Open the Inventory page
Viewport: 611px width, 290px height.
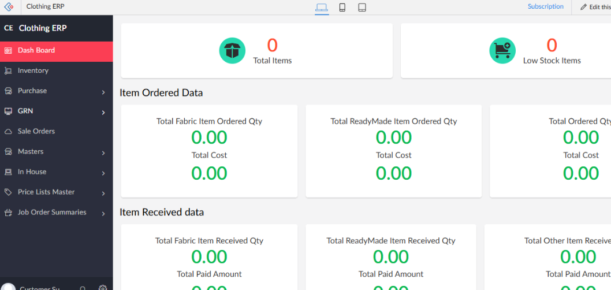(x=33, y=70)
